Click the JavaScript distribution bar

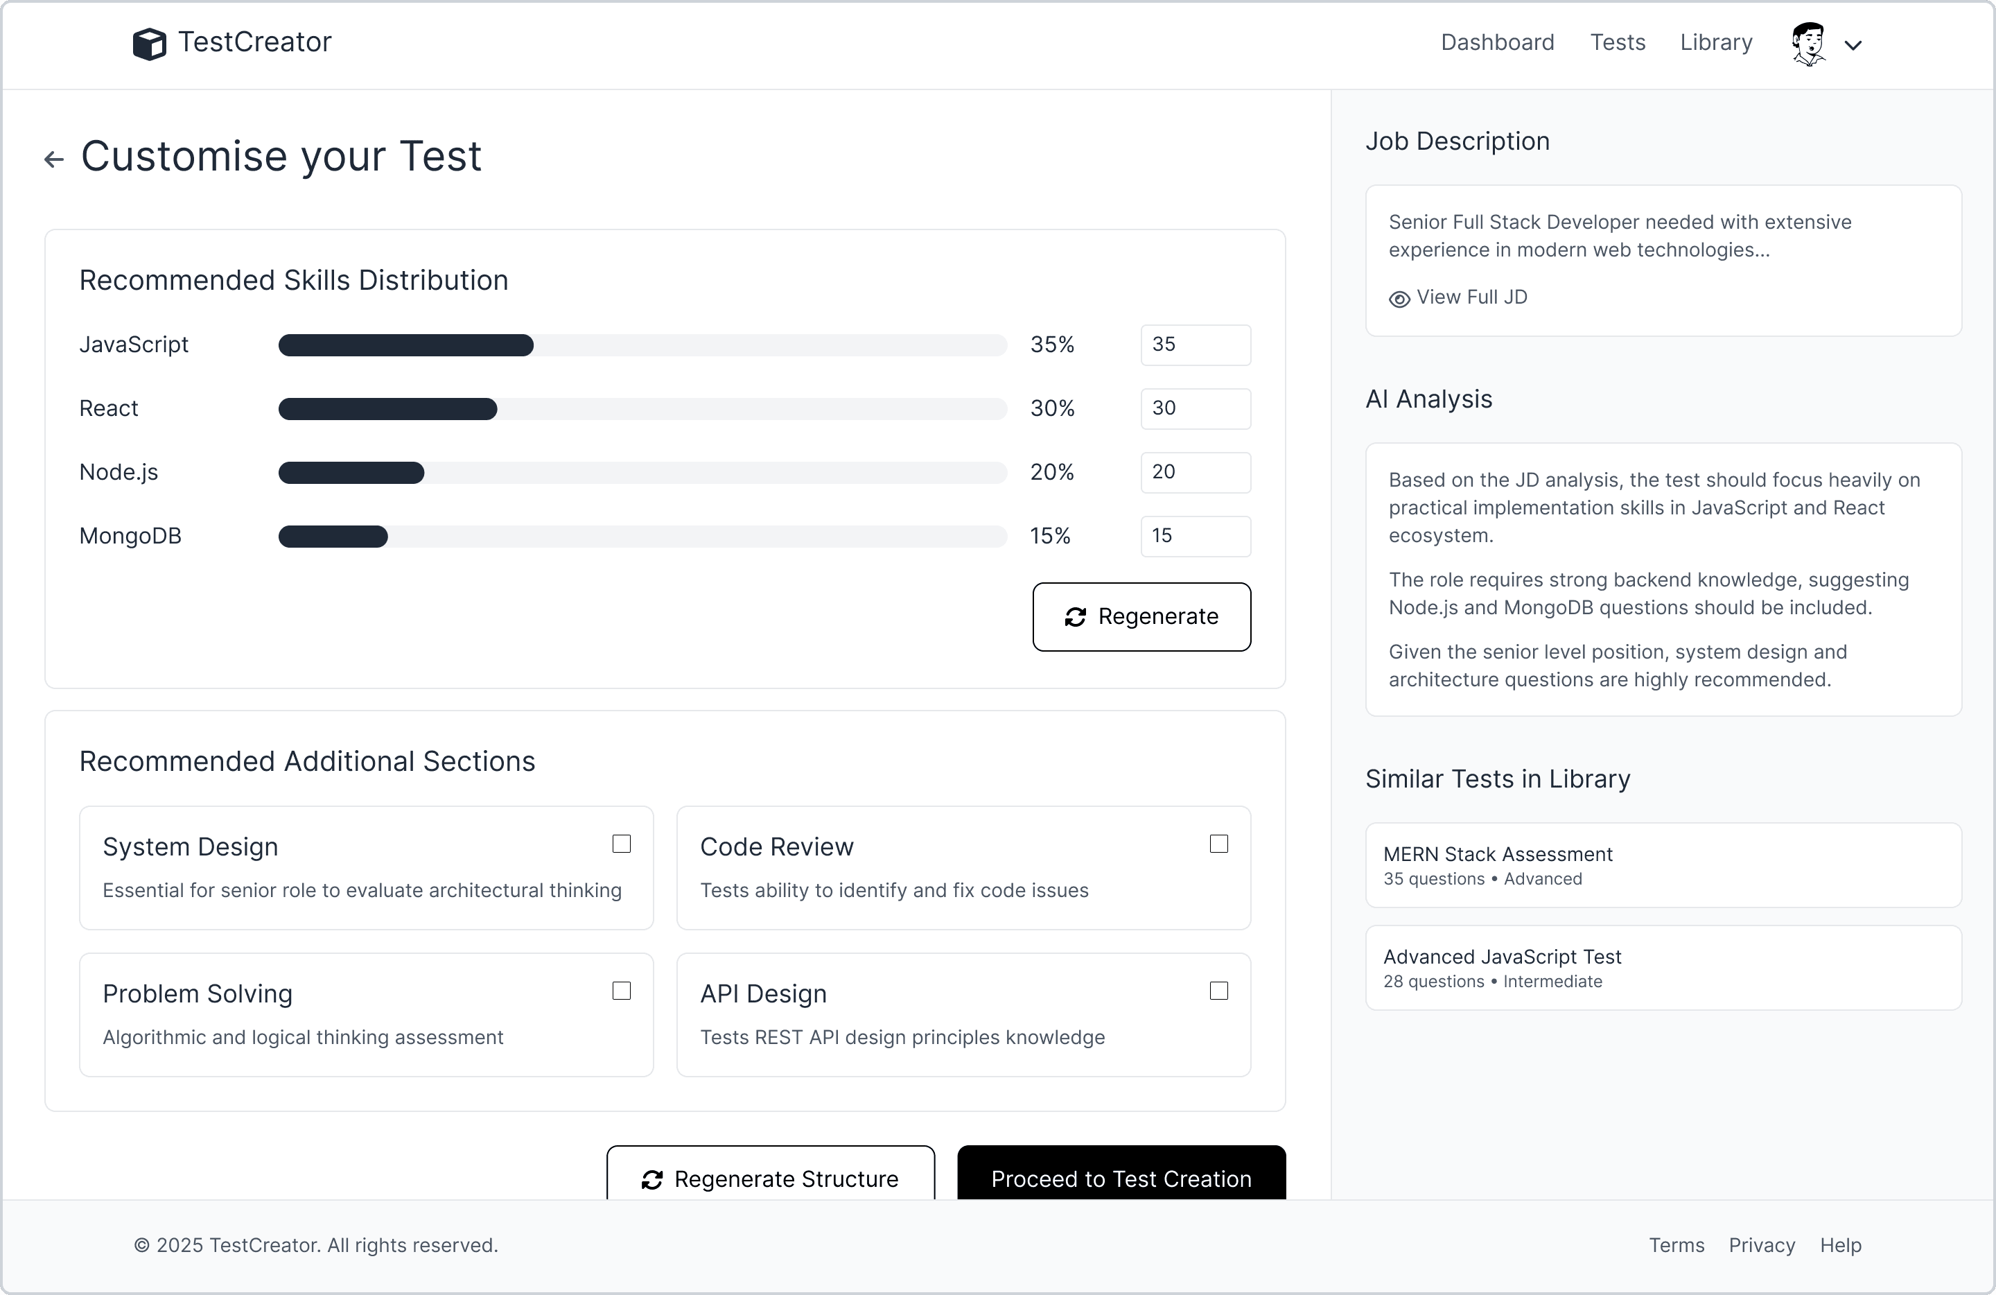coord(642,345)
